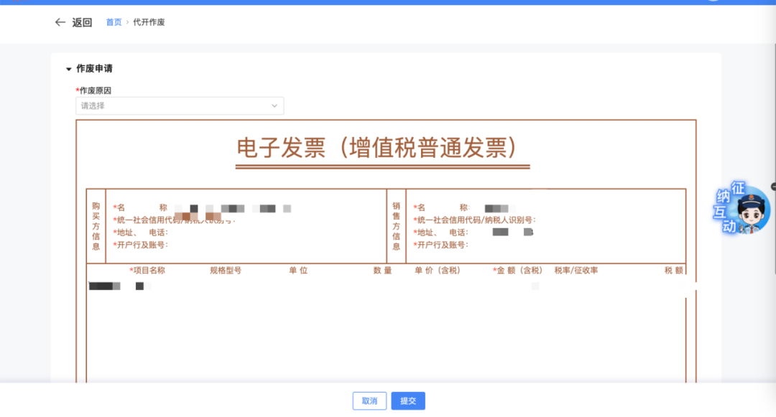Collapse the 作废申请 section triangle
This screenshot has width=776, height=417.
click(69, 69)
